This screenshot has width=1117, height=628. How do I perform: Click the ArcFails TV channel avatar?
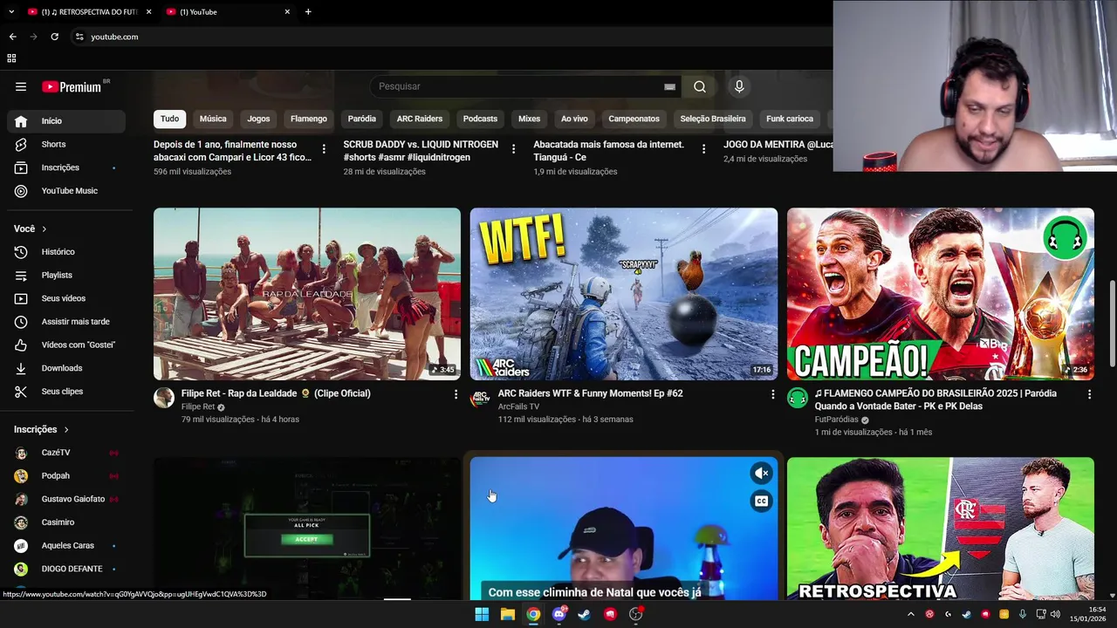pyautogui.click(x=480, y=398)
